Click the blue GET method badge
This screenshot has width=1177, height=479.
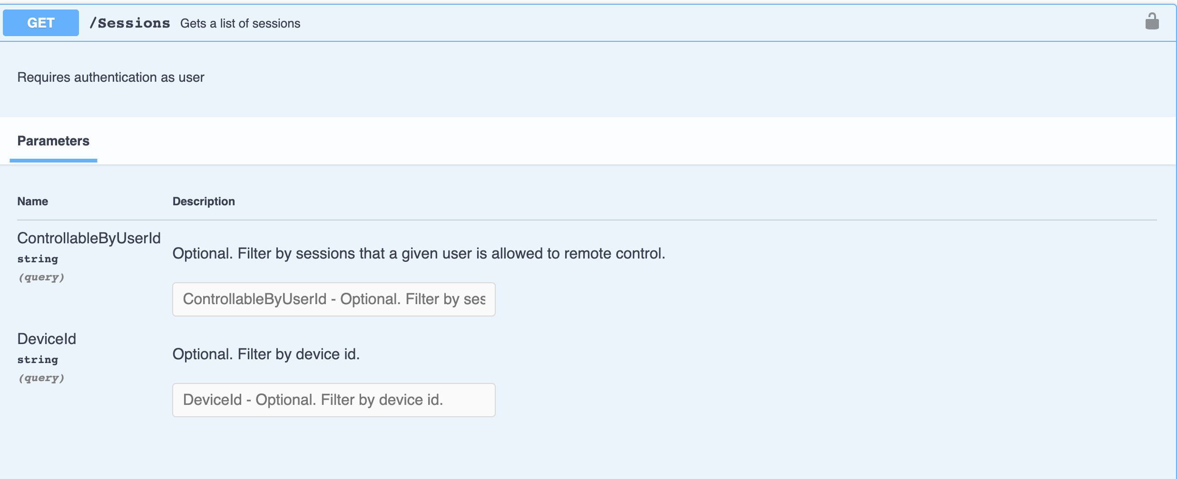click(41, 23)
